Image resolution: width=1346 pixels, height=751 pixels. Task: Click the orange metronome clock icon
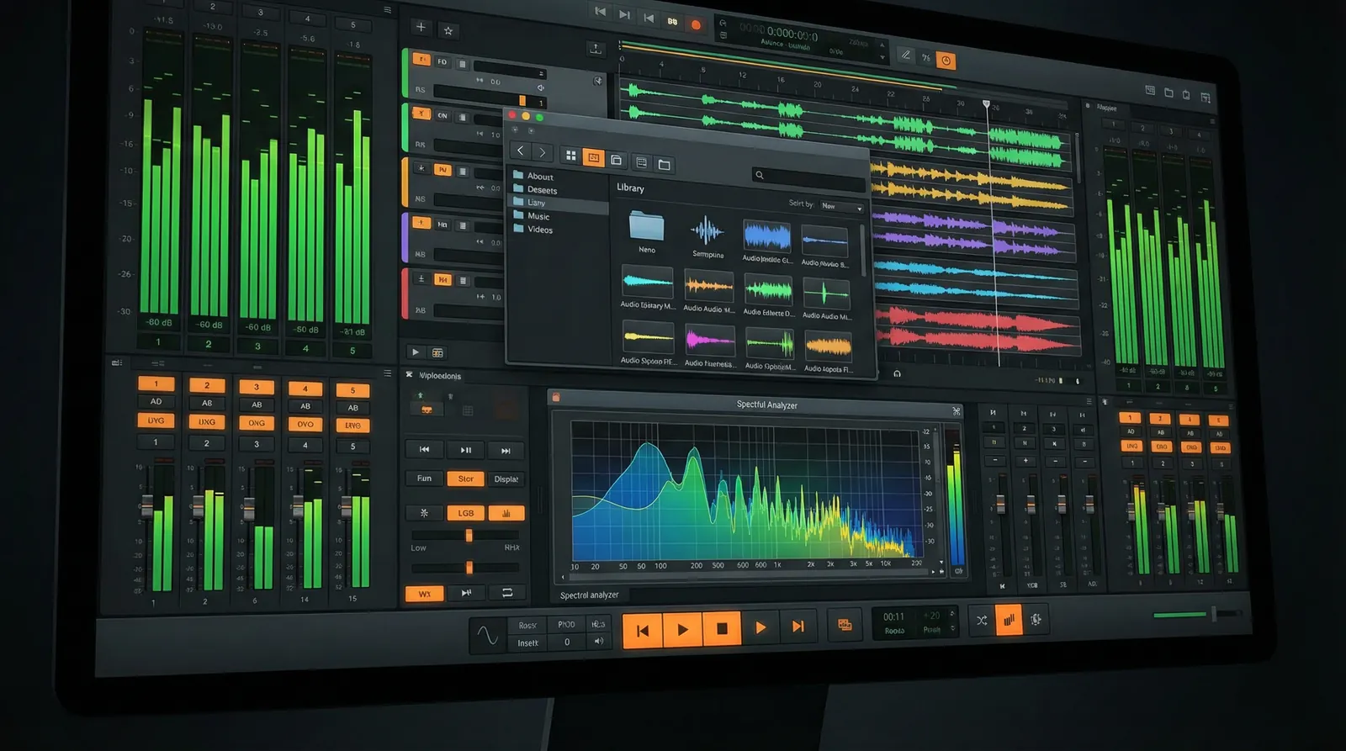coord(946,61)
